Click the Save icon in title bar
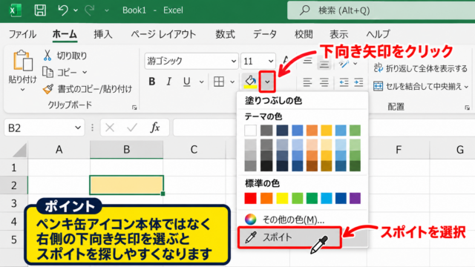475x267 pixels. pos(40,10)
